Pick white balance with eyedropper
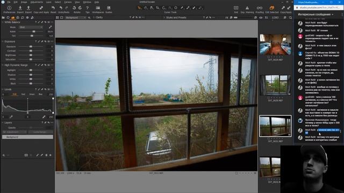 point(50,27)
